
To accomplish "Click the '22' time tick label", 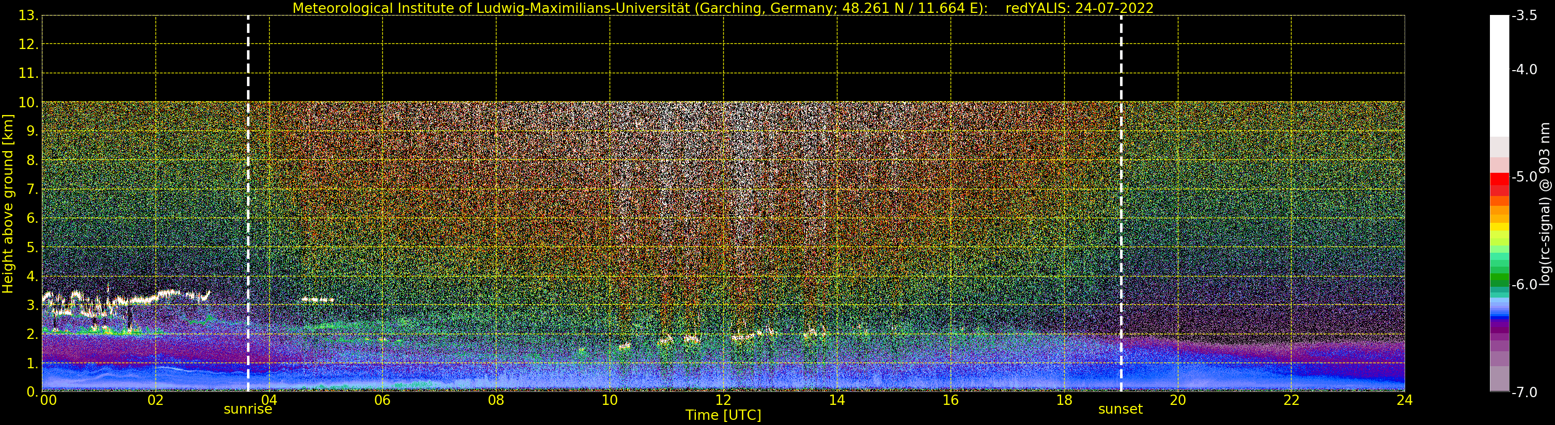I will 1291,400.
